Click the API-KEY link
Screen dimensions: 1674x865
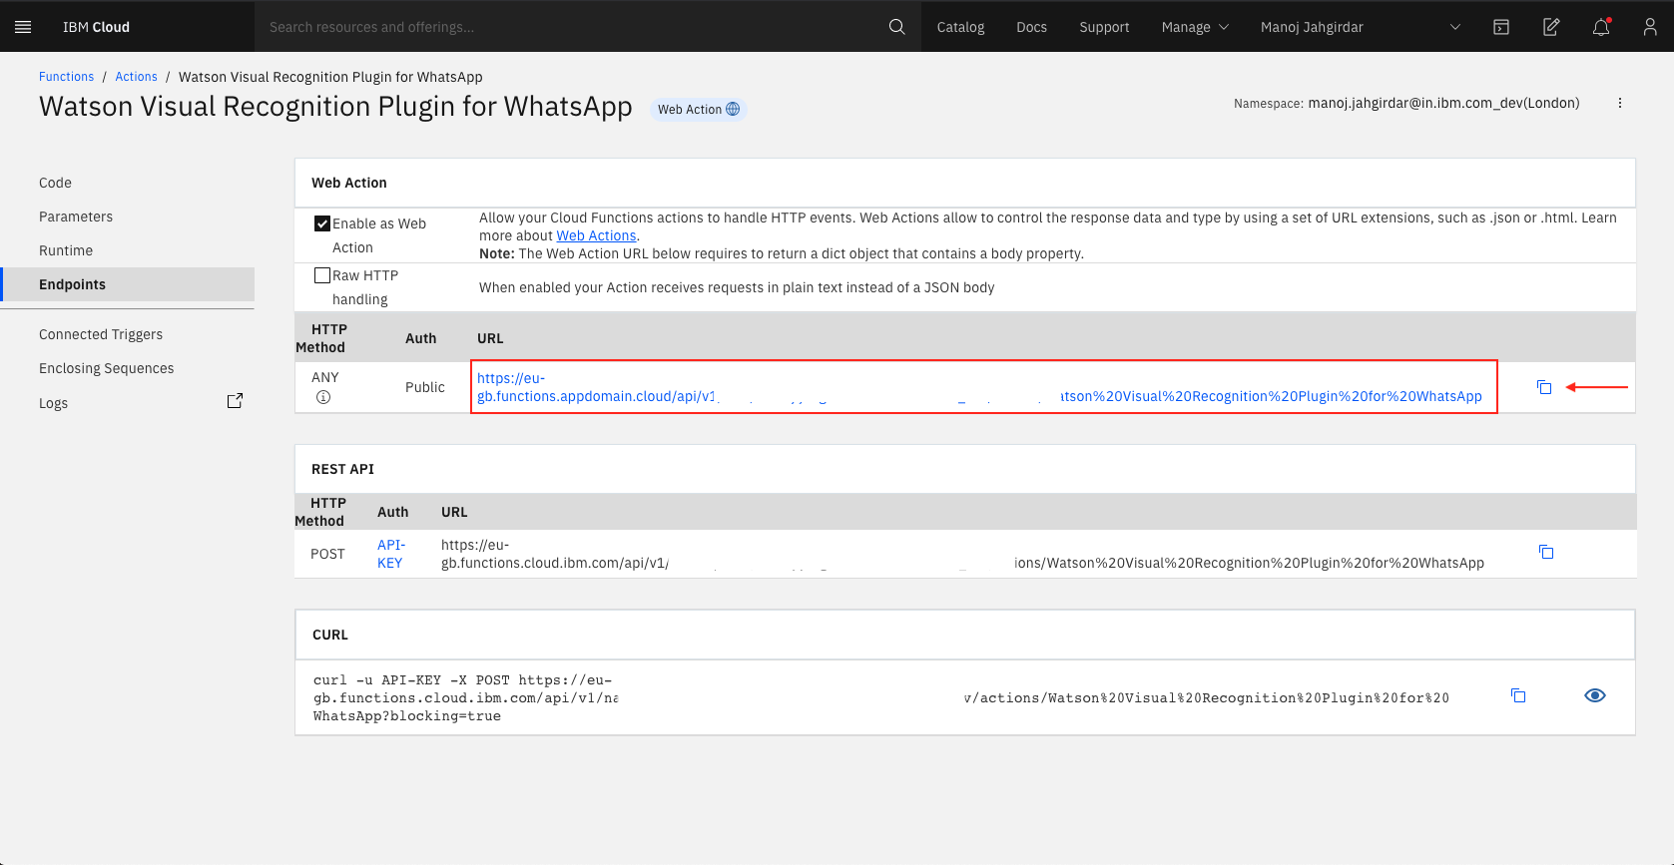(x=390, y=554)
